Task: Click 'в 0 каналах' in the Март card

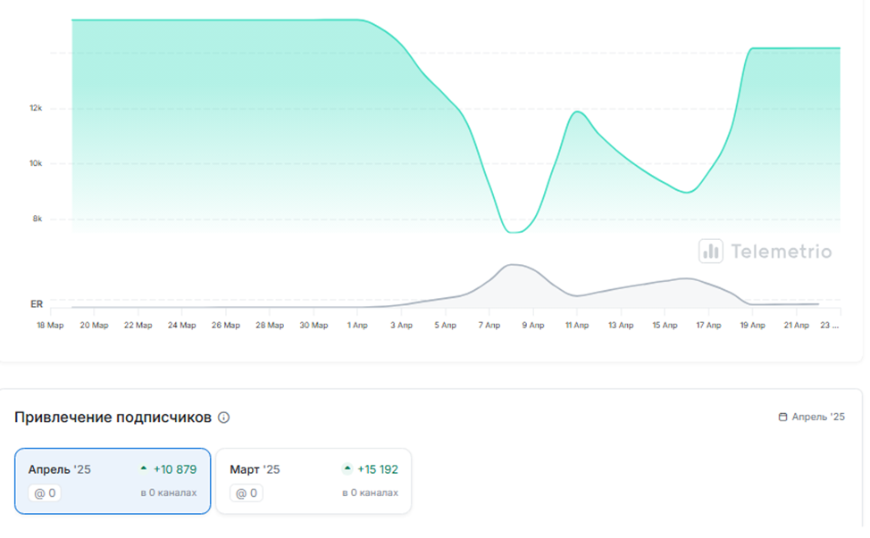Action: click(370, 493)
